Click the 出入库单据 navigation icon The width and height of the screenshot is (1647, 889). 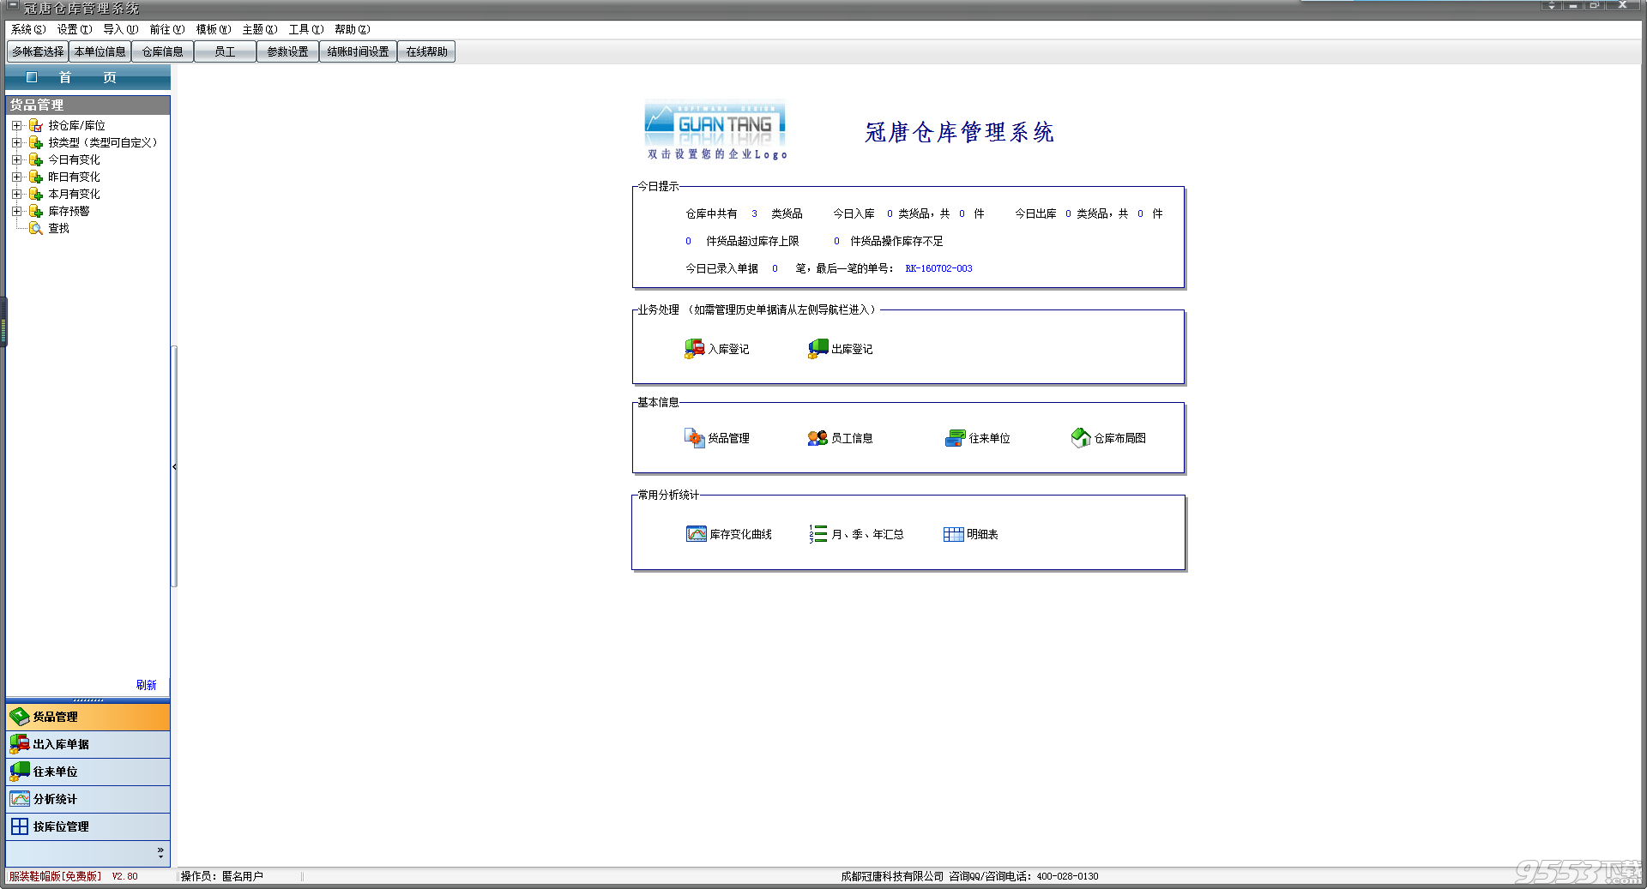click(20, 744)
